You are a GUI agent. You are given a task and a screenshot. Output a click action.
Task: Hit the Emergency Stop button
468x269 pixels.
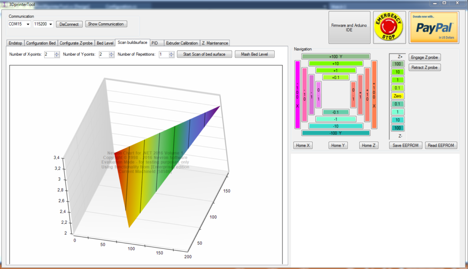(x=389, y=27)
